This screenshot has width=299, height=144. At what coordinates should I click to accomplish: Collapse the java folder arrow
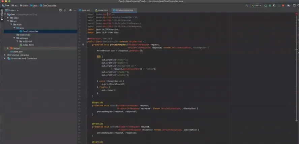click(x=14, y=28)
